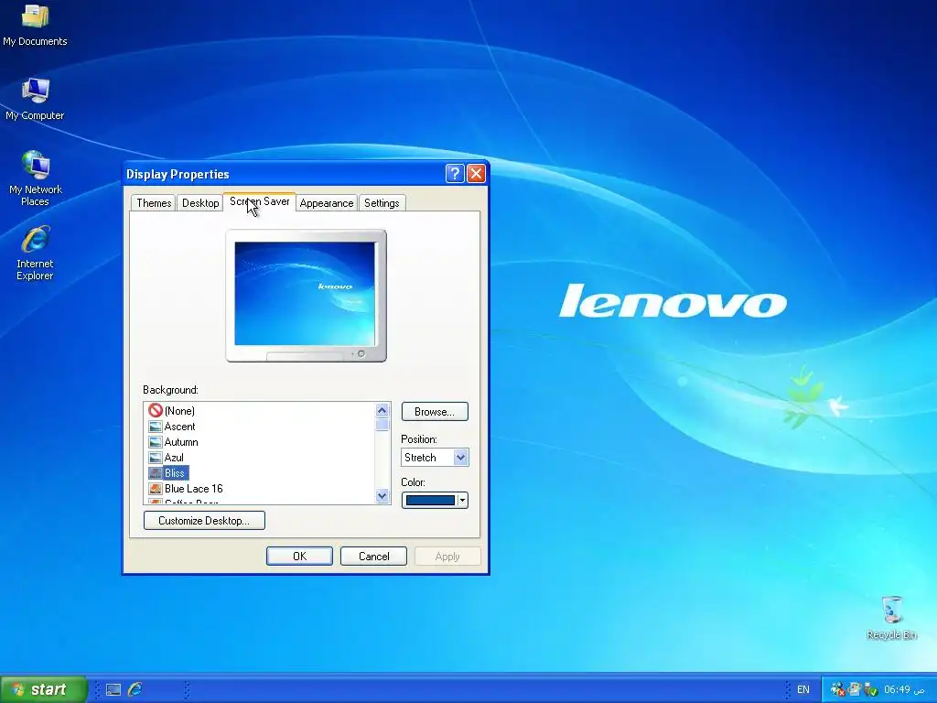
Task: Click the blue desktop color swatch
Action: [x=430, y=501]
